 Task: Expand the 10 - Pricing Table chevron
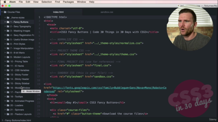click(x=5, y=61)
